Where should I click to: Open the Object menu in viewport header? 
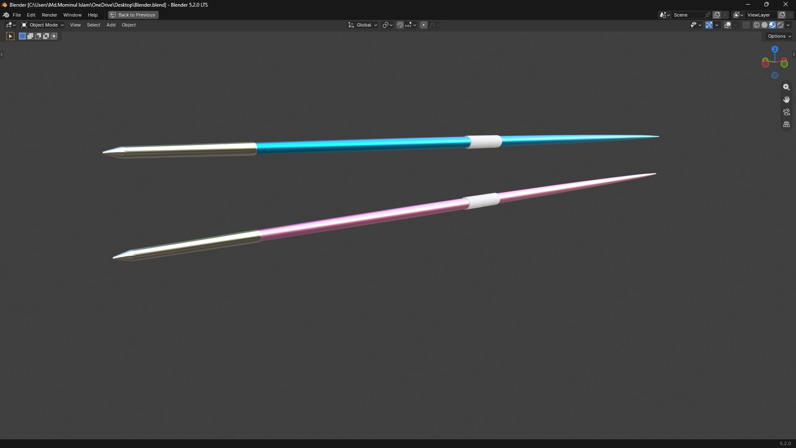[129, 25]
